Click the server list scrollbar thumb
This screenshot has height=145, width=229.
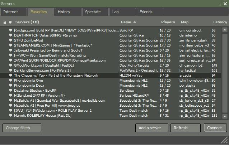tap(225, 73)
